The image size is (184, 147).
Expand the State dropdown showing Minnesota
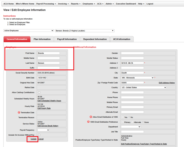click(137, 78)
